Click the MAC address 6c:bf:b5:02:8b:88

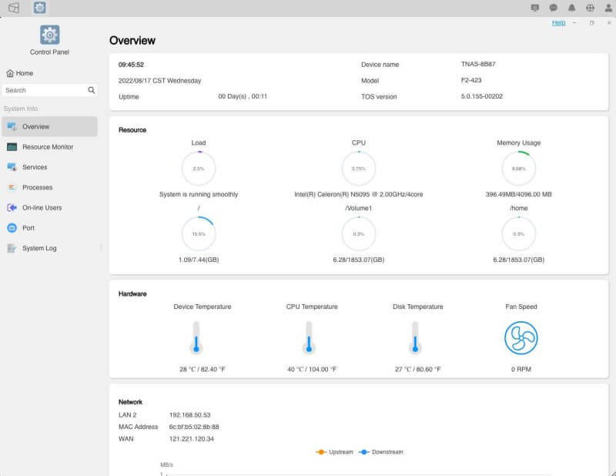click(194, 427)
